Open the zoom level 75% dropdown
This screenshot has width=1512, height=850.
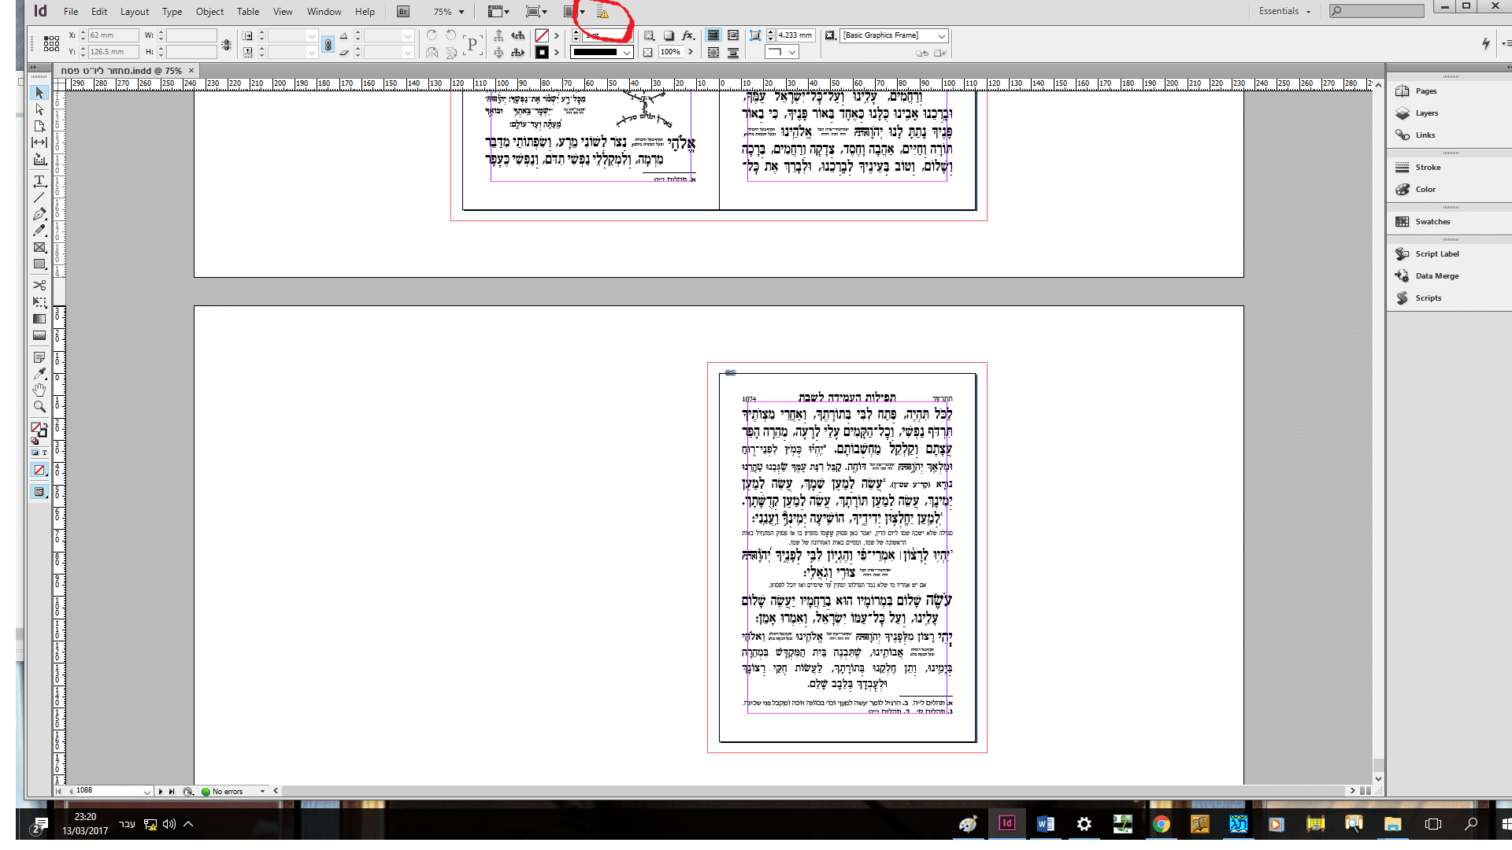pyautogui.click(x=461, y=12)
